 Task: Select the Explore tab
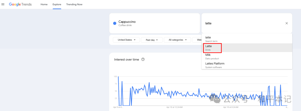click(x=57, y=4)
